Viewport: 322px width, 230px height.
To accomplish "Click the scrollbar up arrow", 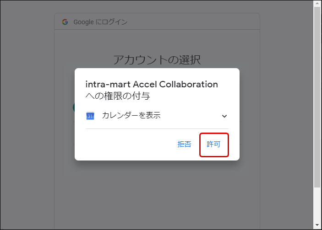I will pyautogui.click(x=317, y=4).
